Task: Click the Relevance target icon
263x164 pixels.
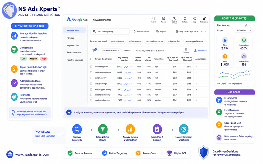Action: tap(14, 97)
